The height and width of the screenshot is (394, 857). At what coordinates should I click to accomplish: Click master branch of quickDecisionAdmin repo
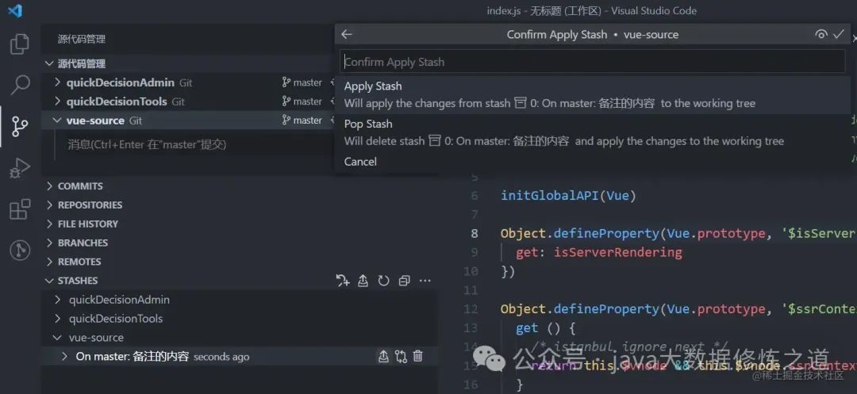302,82
